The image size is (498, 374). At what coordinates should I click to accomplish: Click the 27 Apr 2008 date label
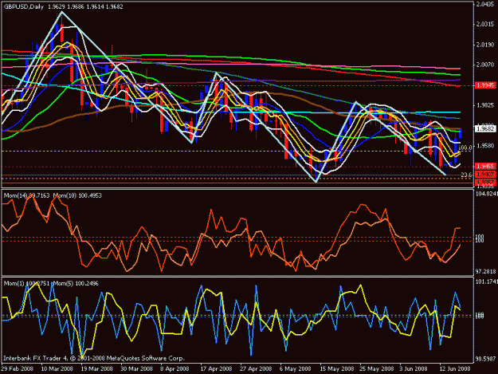256,368
